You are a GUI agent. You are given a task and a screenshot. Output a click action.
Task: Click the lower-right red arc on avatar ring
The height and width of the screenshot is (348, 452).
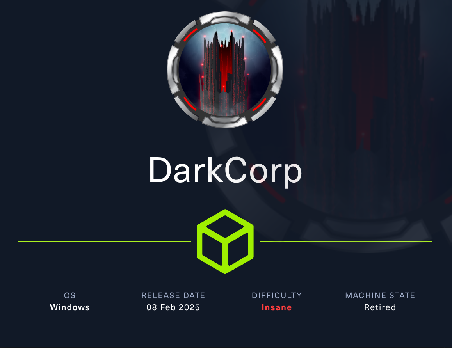click(260, 105)
